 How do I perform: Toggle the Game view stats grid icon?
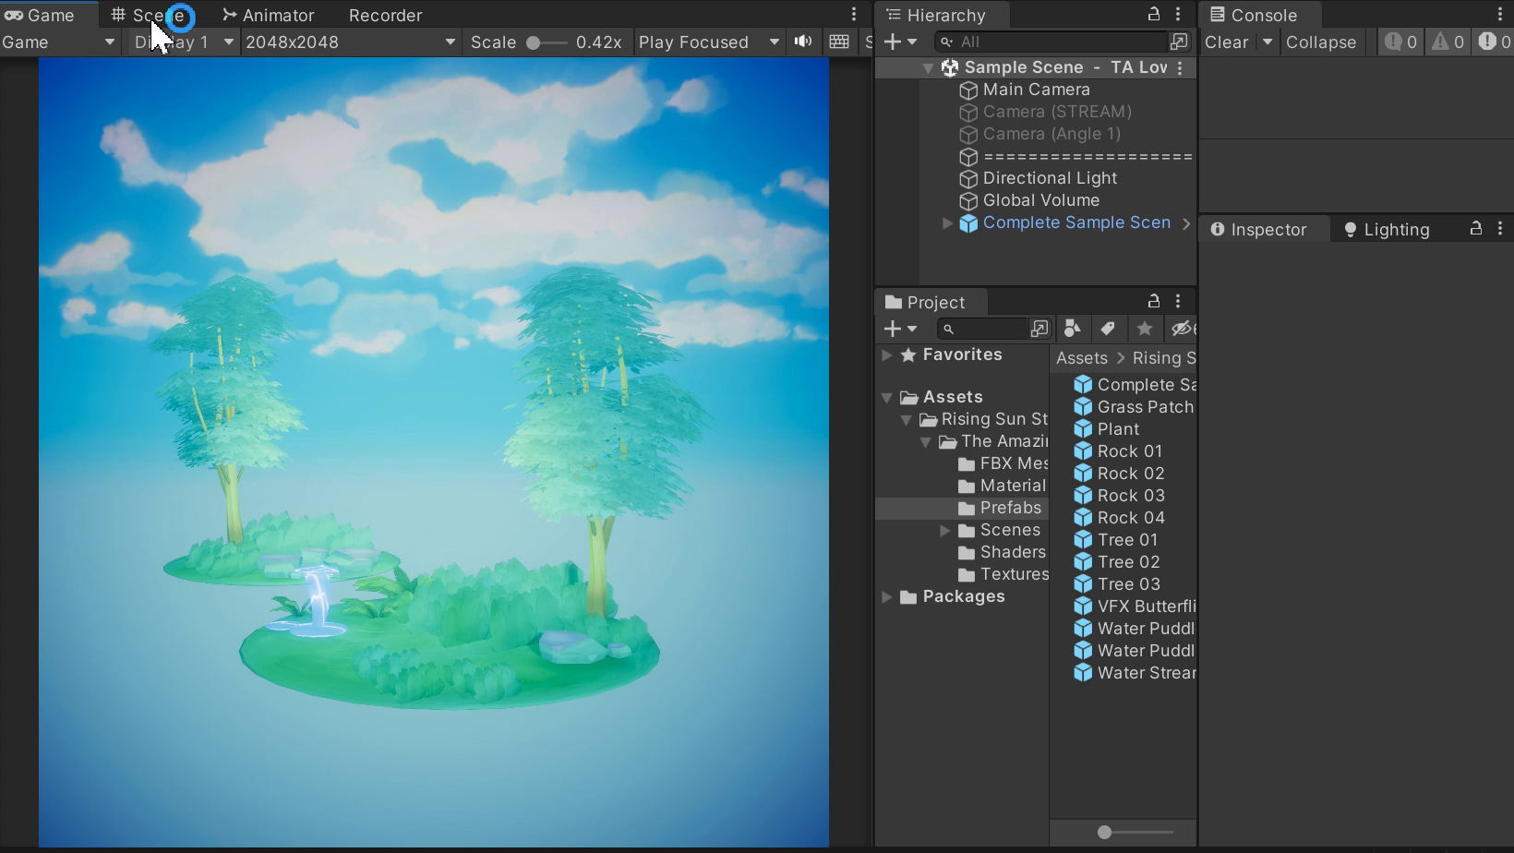pos(839,42)
